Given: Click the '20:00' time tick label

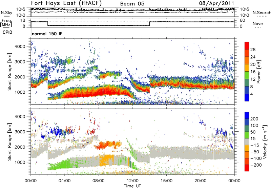Looking at the screenshot, I should click(x=200, y=181).
